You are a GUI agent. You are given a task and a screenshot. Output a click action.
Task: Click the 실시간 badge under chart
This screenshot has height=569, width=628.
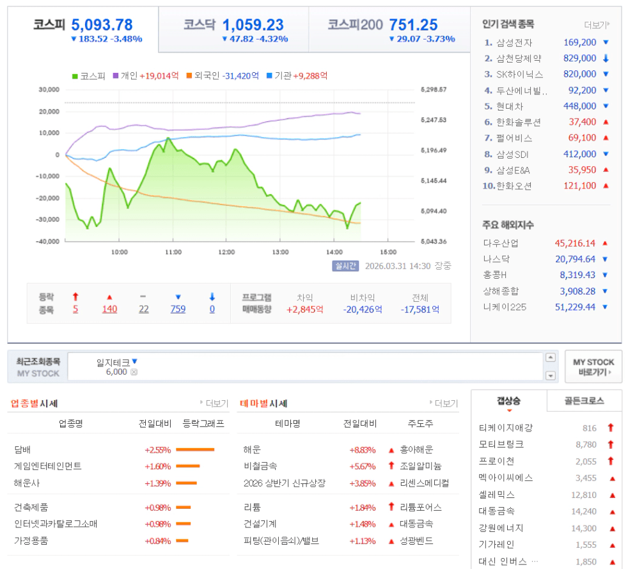pyautogui.click(x=345, y=266)
